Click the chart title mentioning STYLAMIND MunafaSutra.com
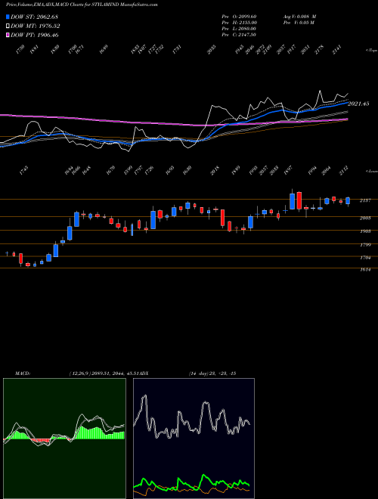 coord(82,5)
